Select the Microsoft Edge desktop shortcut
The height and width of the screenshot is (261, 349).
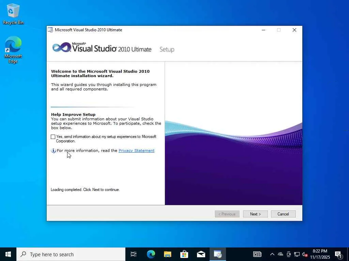[x=13, y=50]
